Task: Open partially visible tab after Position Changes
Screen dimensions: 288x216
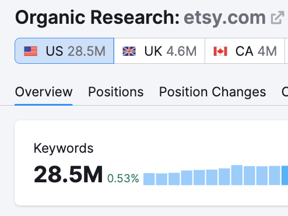Action: point(285,92)
